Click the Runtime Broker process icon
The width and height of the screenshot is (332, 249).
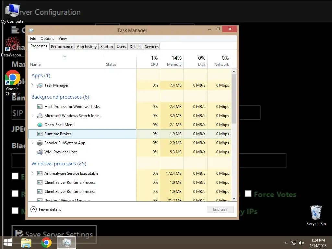(x=40, y=134)
